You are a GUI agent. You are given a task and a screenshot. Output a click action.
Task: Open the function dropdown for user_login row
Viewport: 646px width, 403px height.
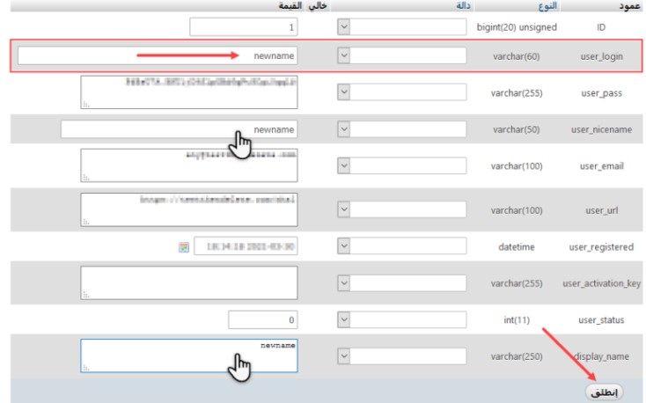click(401, 55)
